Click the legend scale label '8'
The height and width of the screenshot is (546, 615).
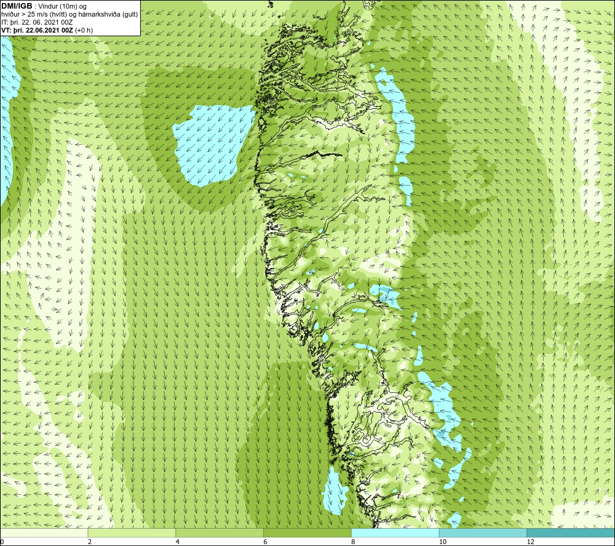point(354,542)
